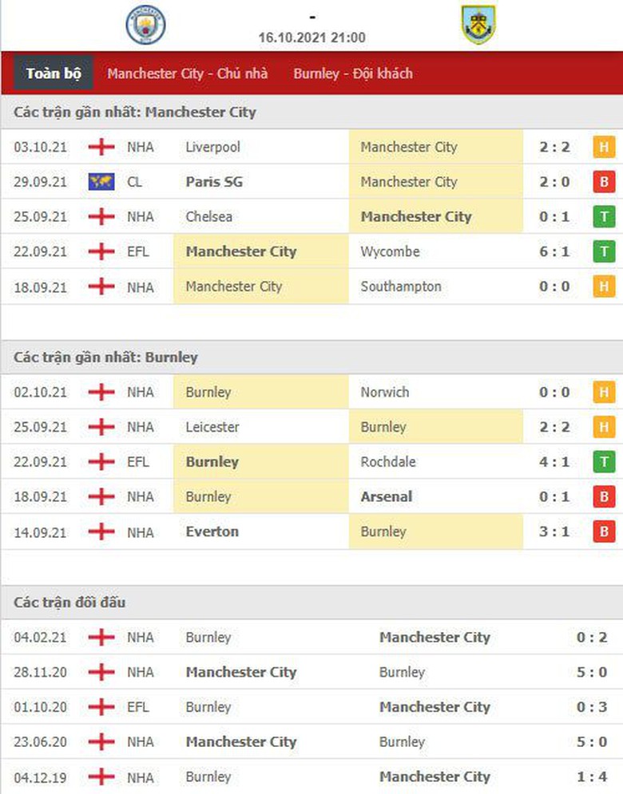Image resolution: width=623 pixels, height=794 pixels.
Task: Switch to Burnley - Đội khách tab
Action: coord(353,73)
